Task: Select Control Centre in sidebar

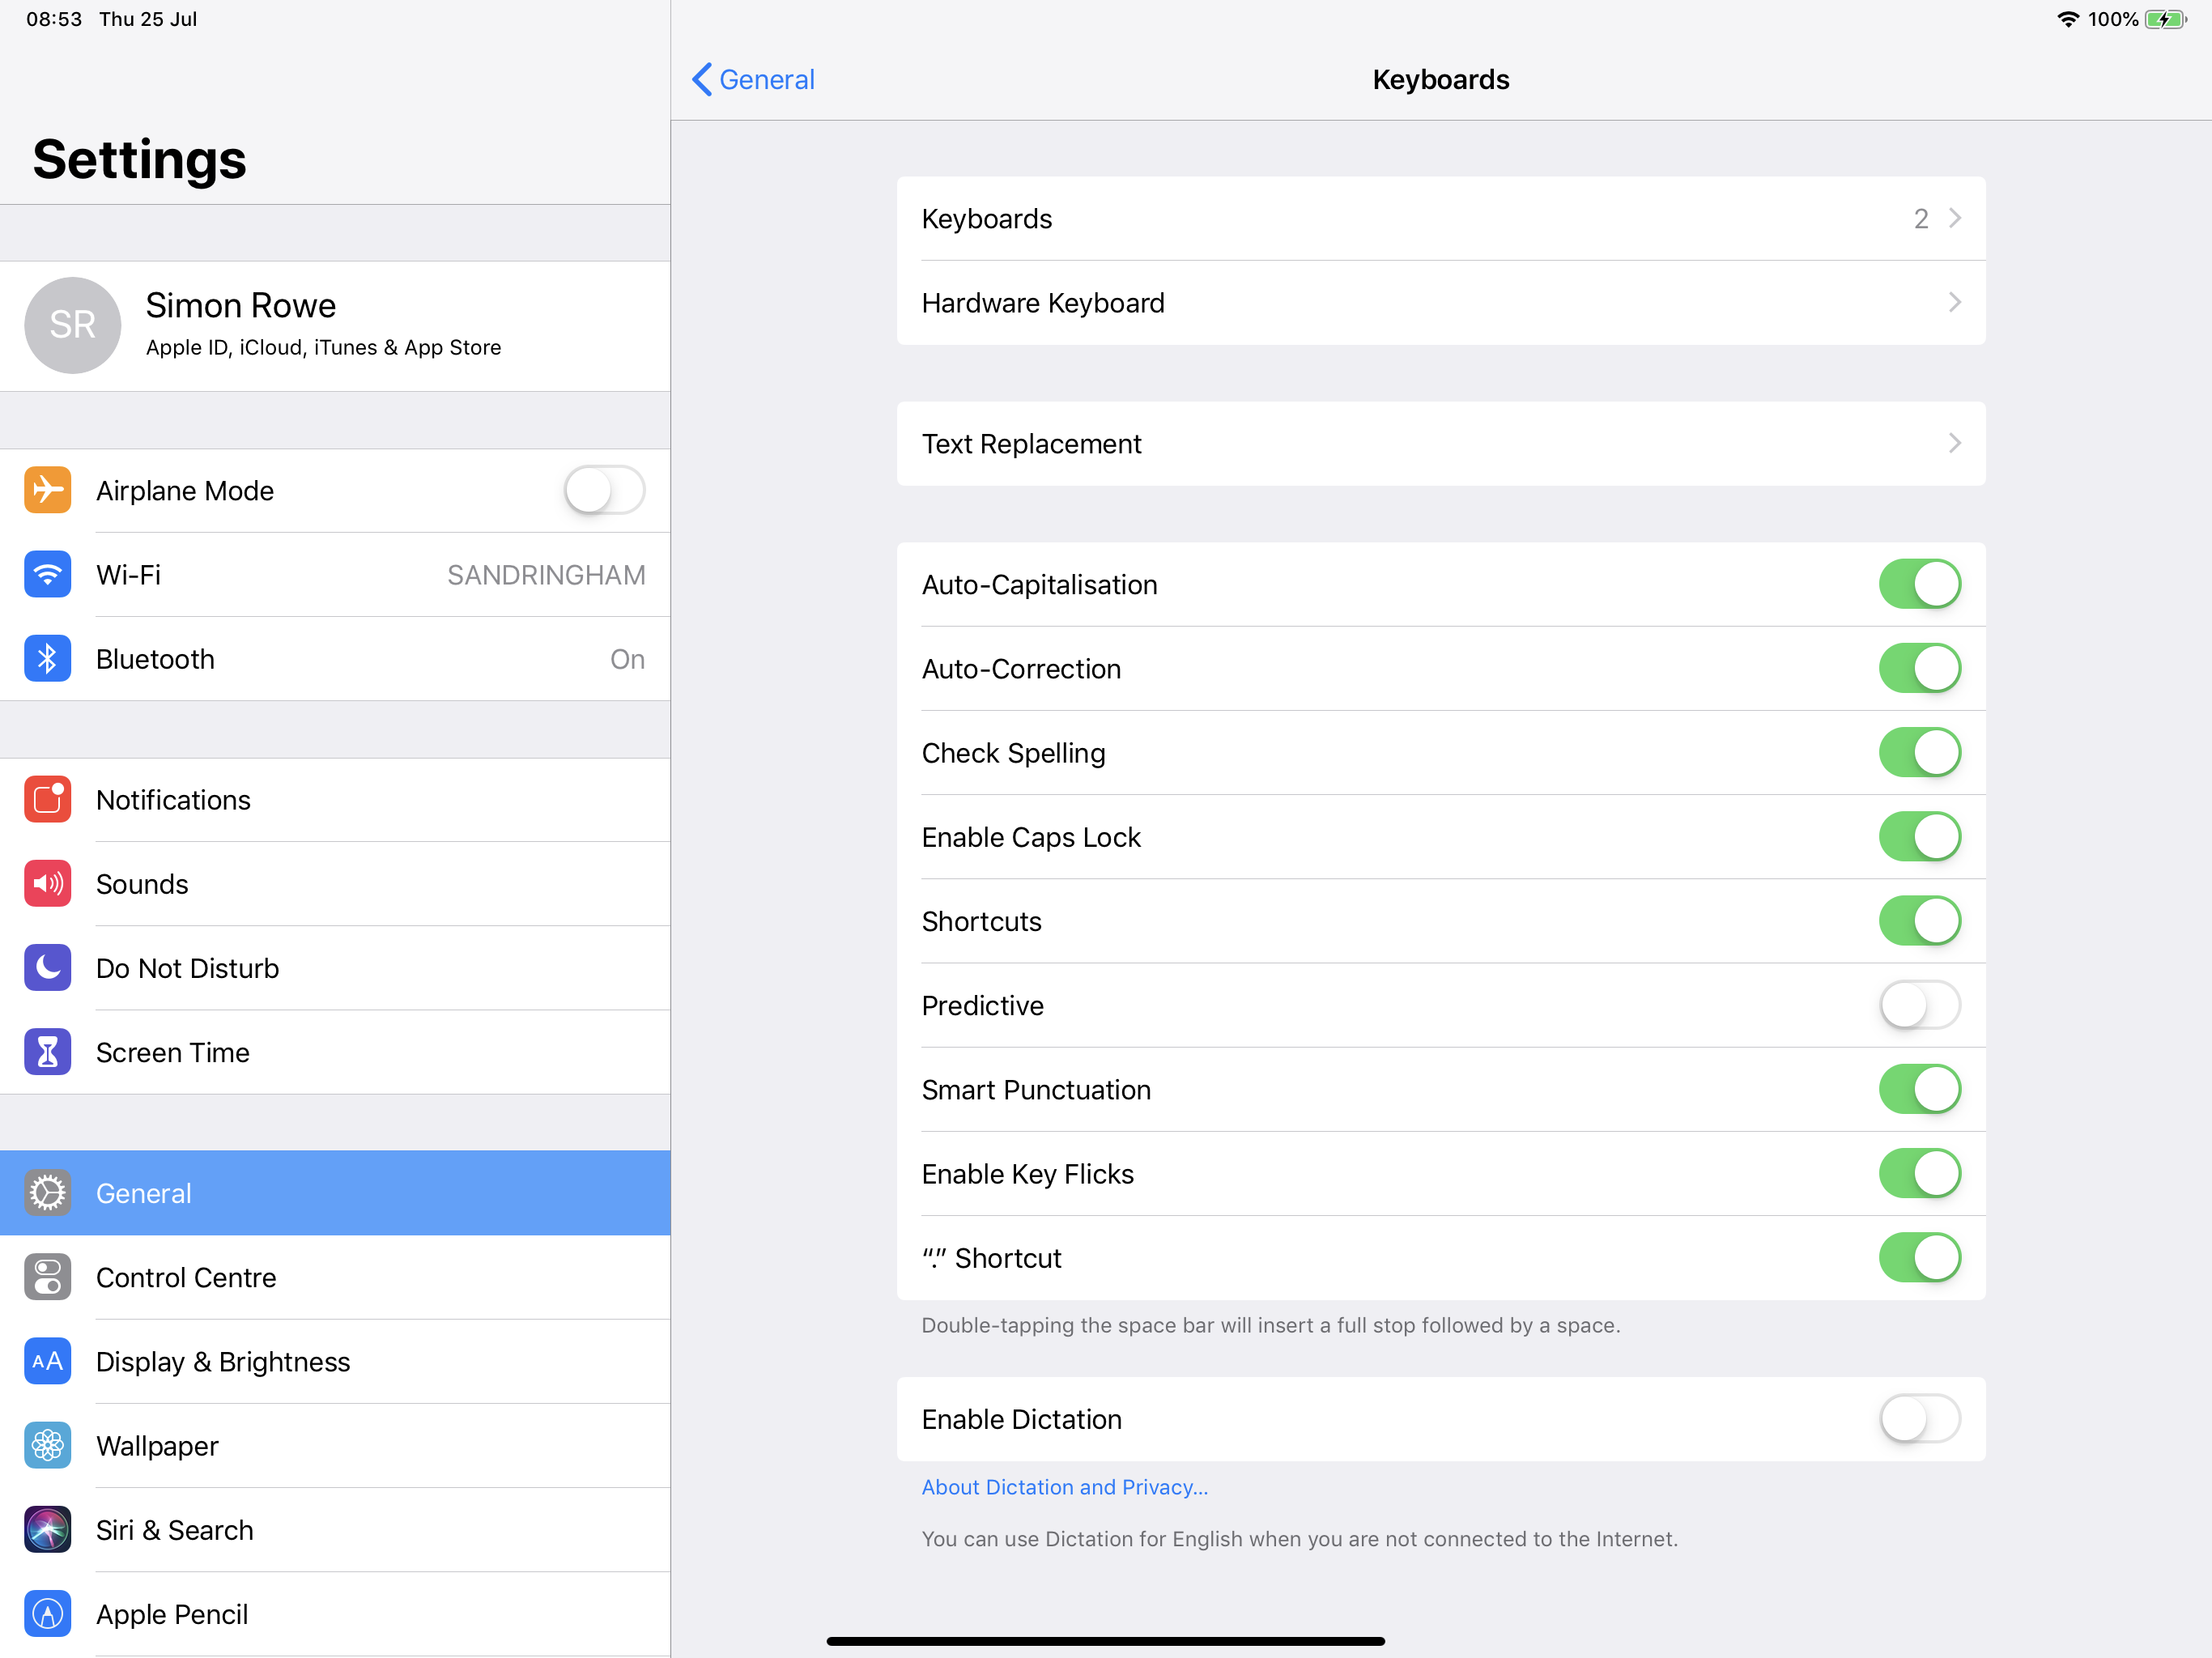Action: click(335, 1277)
